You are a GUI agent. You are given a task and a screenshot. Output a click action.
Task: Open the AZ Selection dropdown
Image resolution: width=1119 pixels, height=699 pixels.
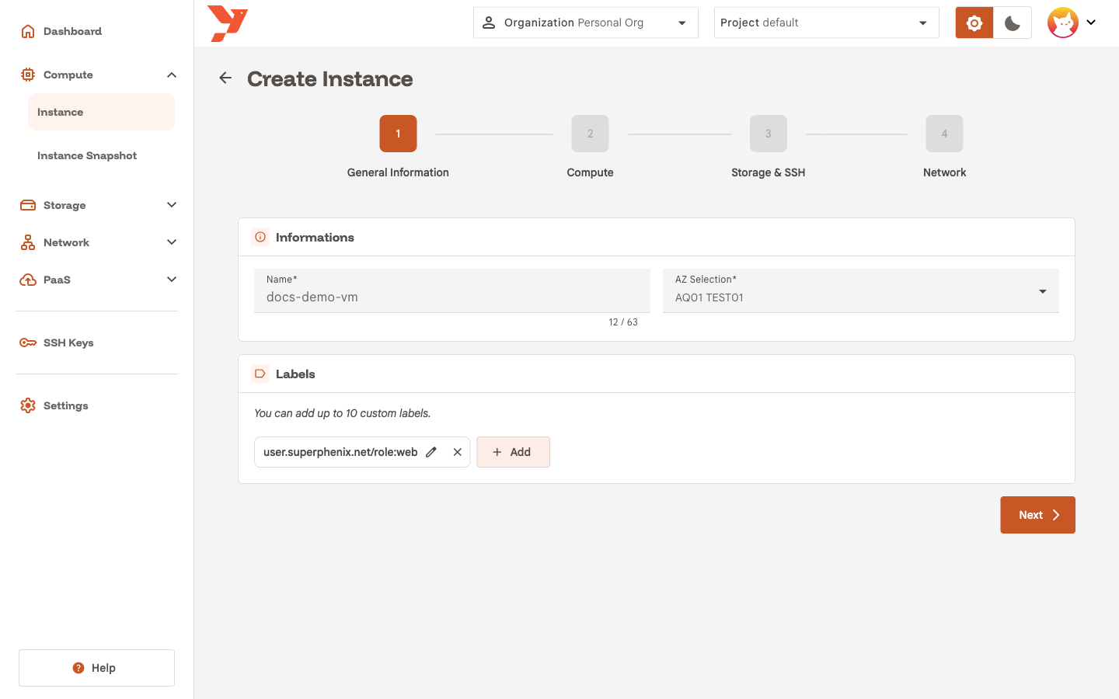[x=861, y=291]
